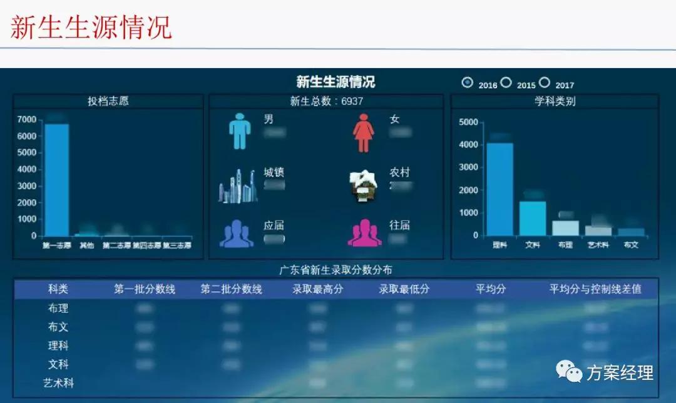Click the 学科类别 panel title
Viewport: 676px width, 403px height.
pyautogui.click(x=555, y=101)
